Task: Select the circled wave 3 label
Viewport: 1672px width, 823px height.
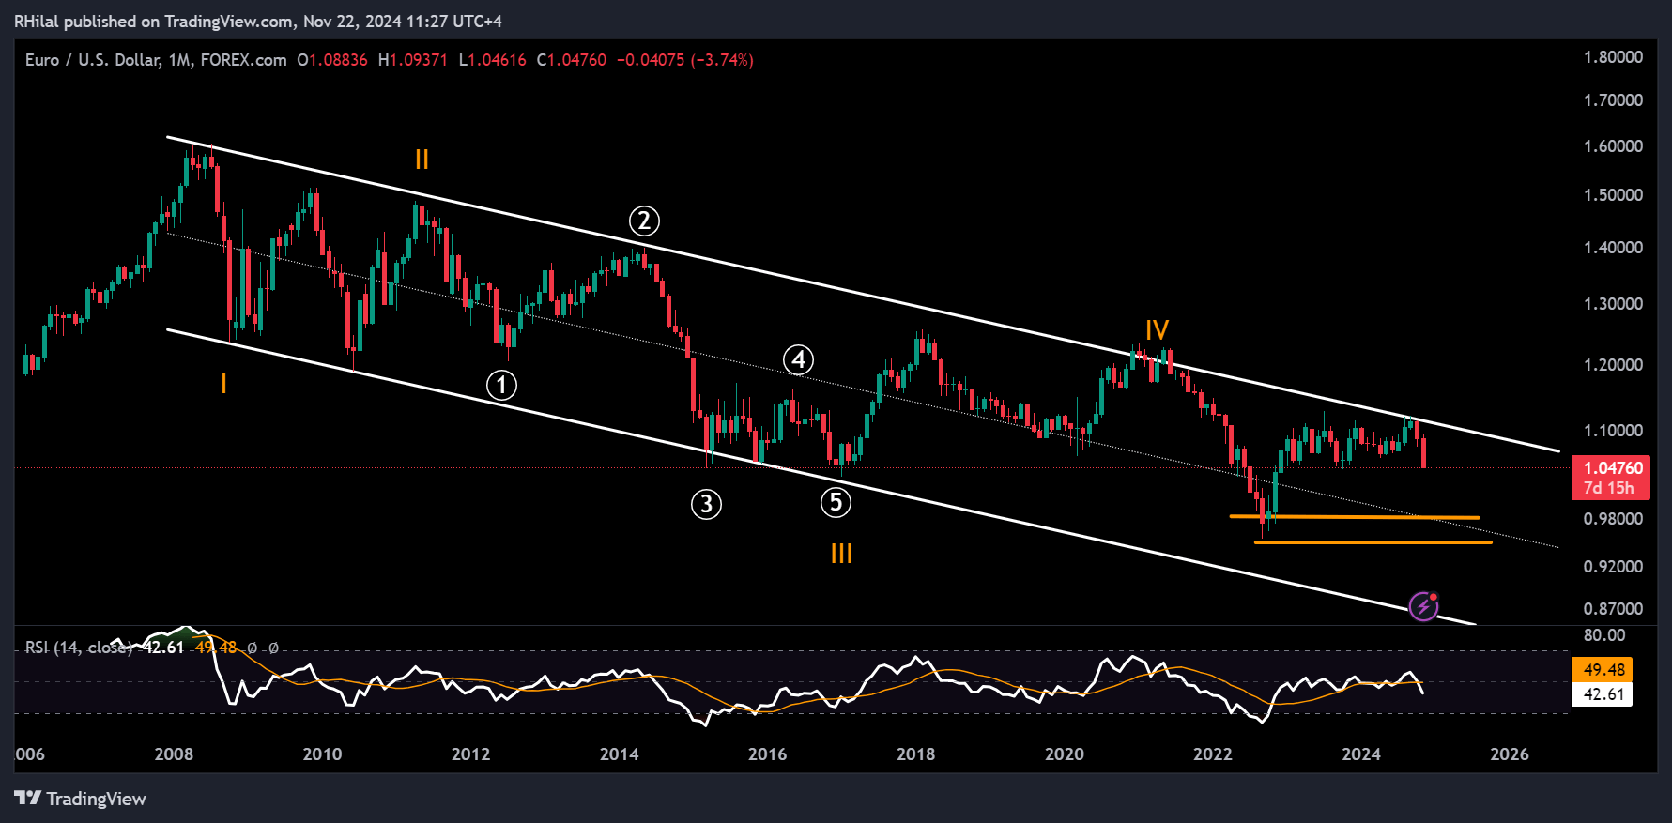Action: pos(707,505)
